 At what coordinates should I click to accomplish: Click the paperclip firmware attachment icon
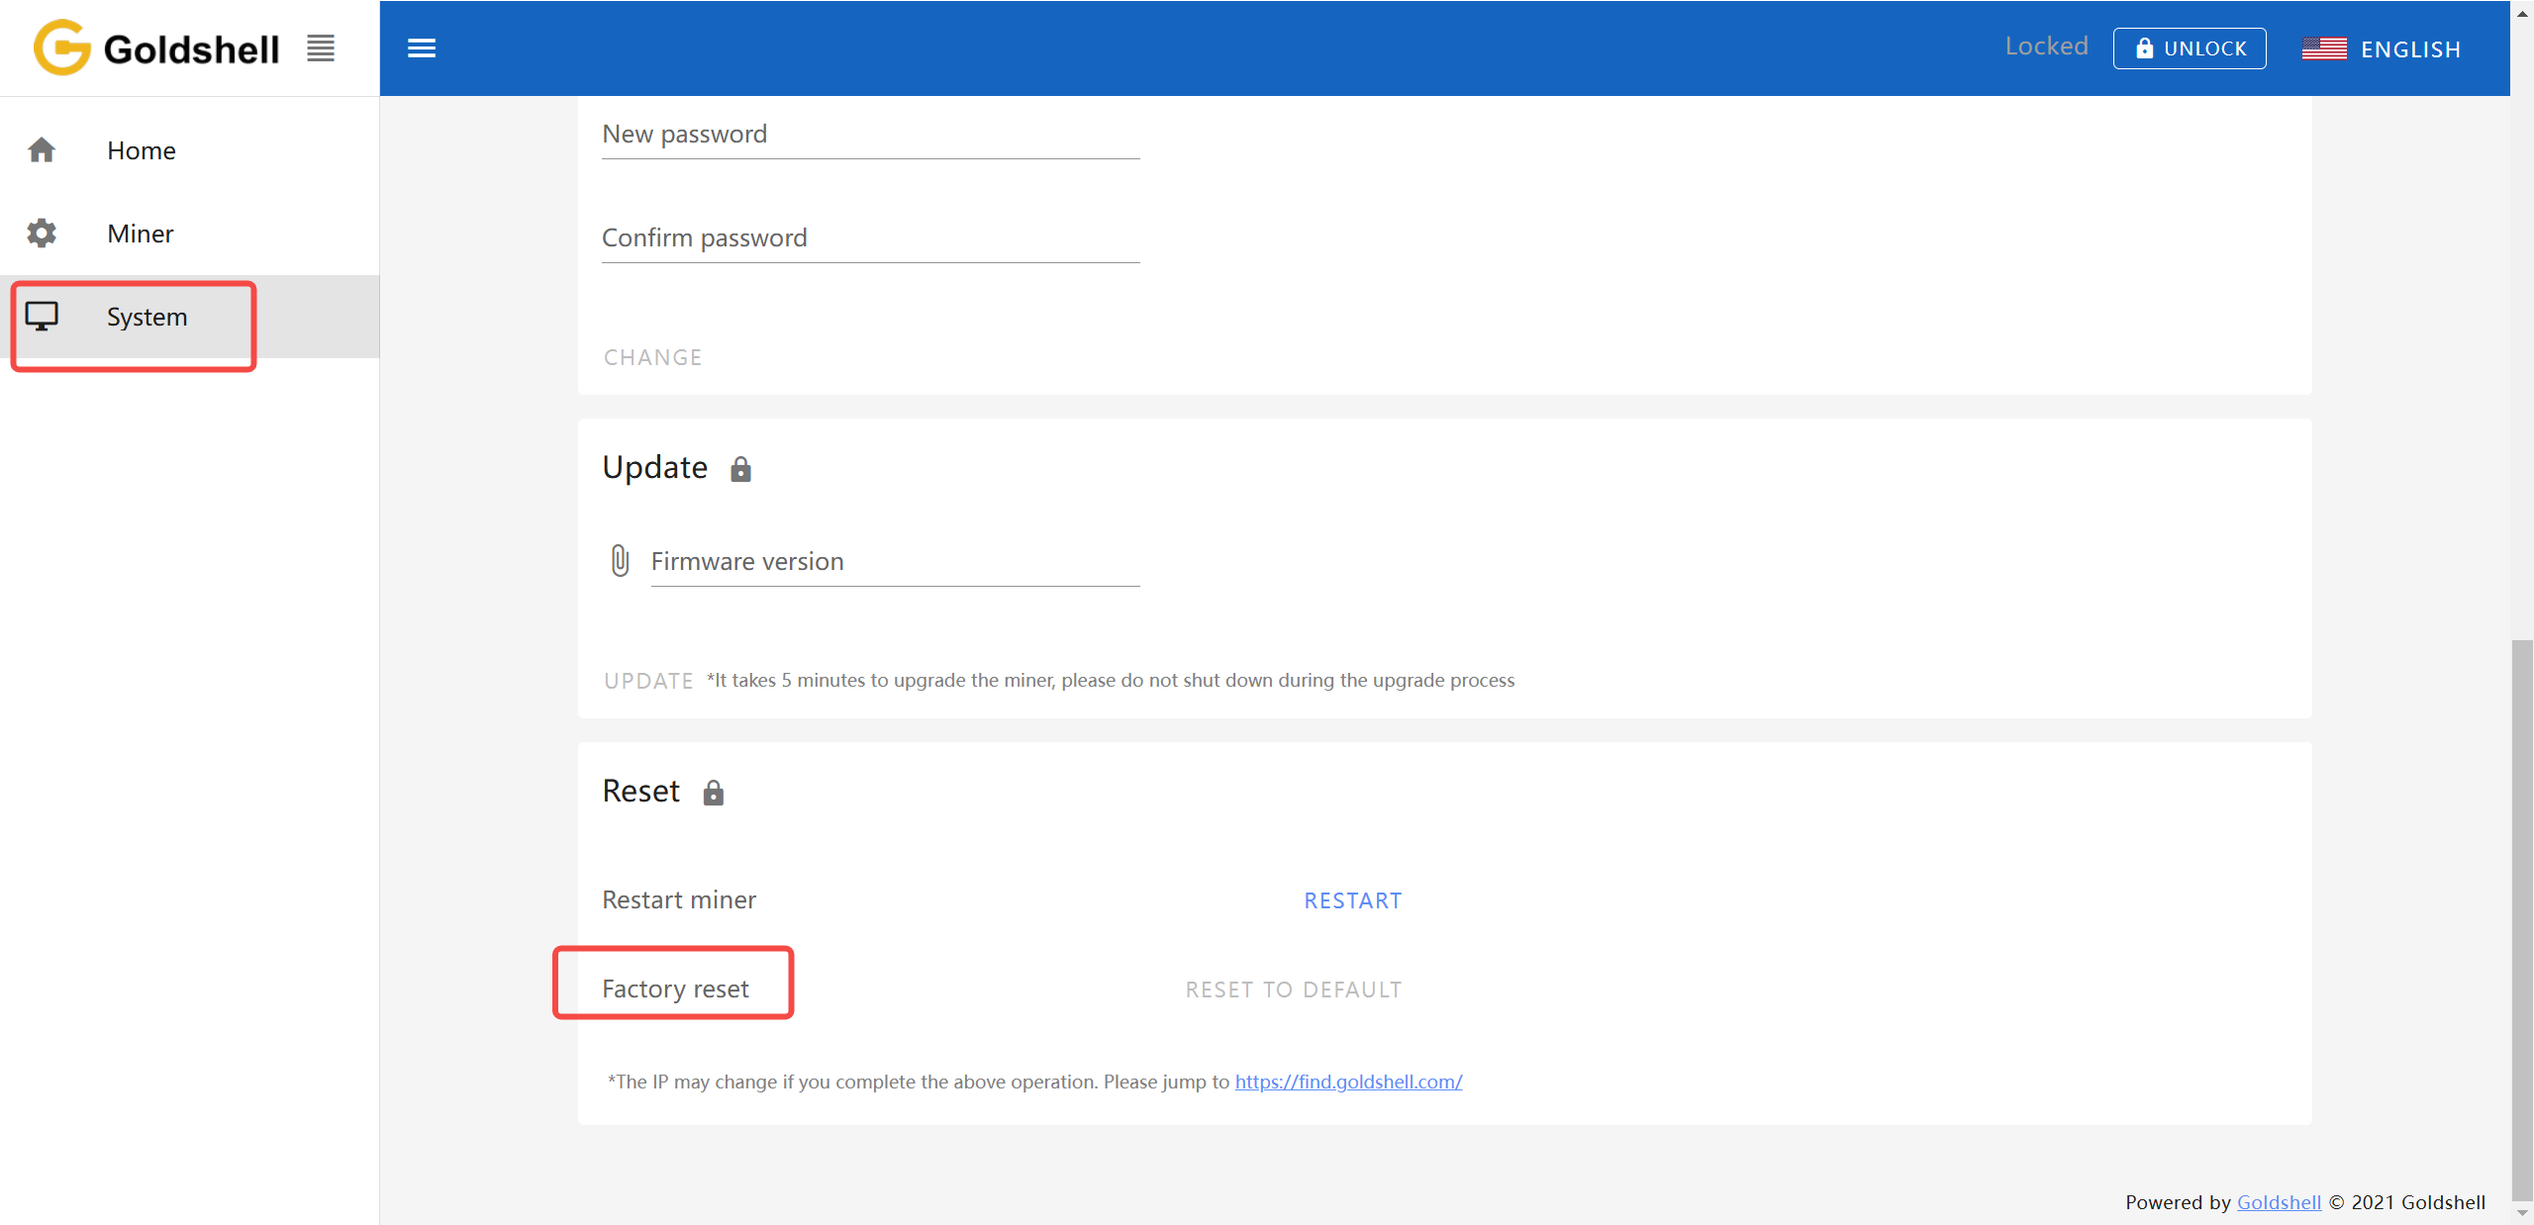click(x=620, y=561)
